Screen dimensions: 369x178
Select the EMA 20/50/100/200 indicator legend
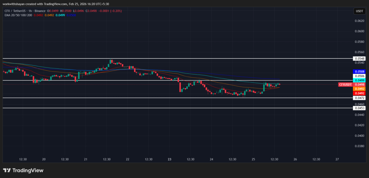[x=18, y=14]
